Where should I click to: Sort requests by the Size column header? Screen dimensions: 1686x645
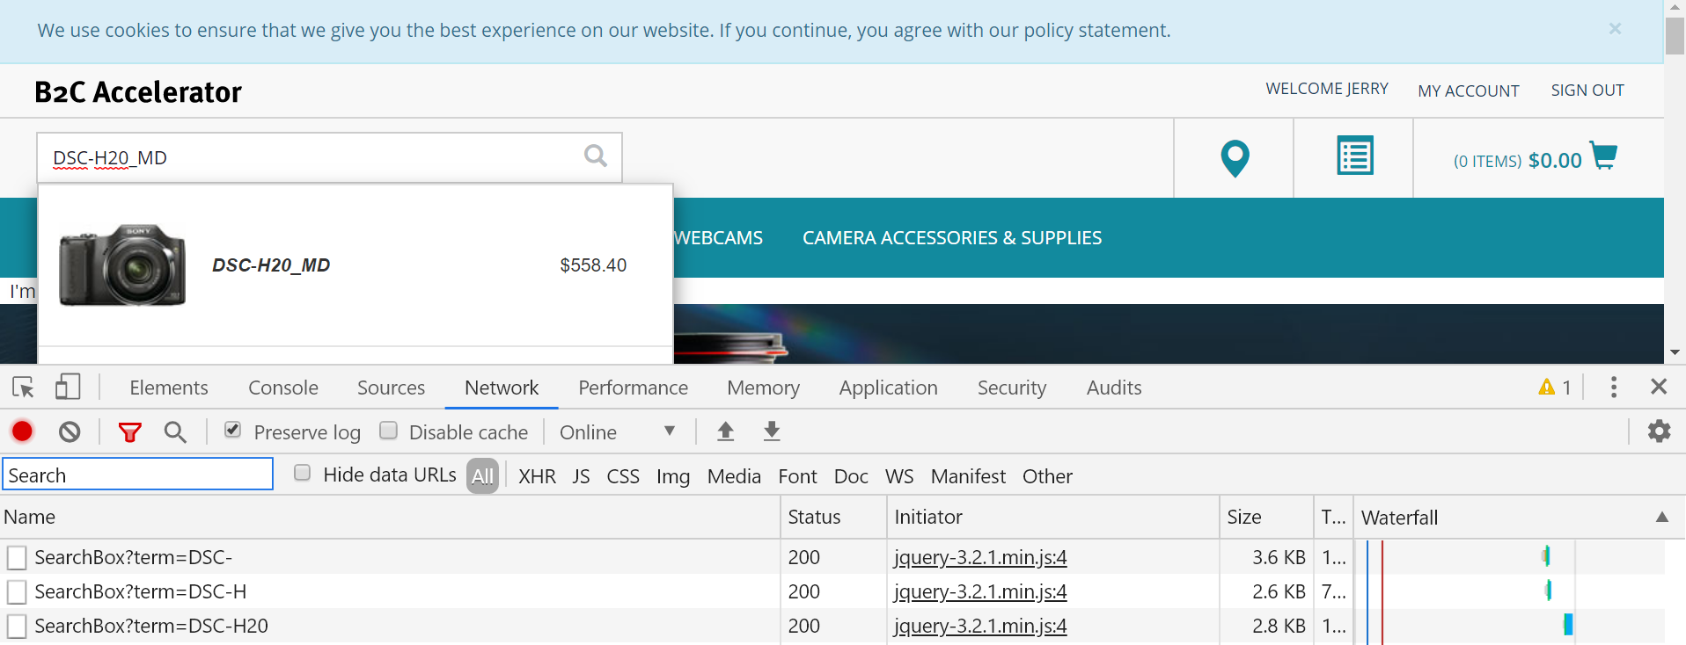pyautogui.click(x=1266, y=517)
